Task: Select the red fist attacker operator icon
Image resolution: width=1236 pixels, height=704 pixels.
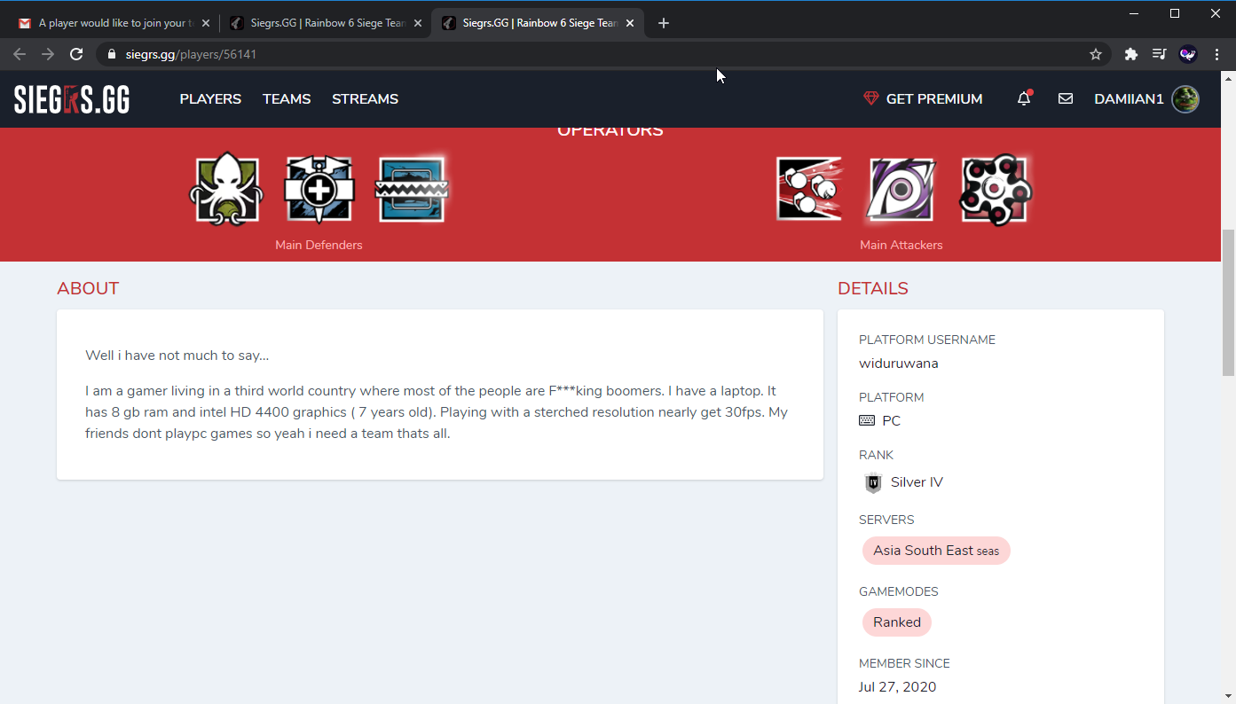Action: pos(808,189)
